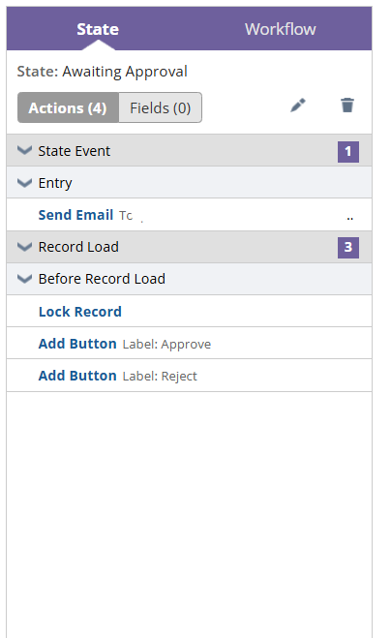Open the Send Email action
The height and width of the screenshot is (638, 391).
[x=75, y=215]
